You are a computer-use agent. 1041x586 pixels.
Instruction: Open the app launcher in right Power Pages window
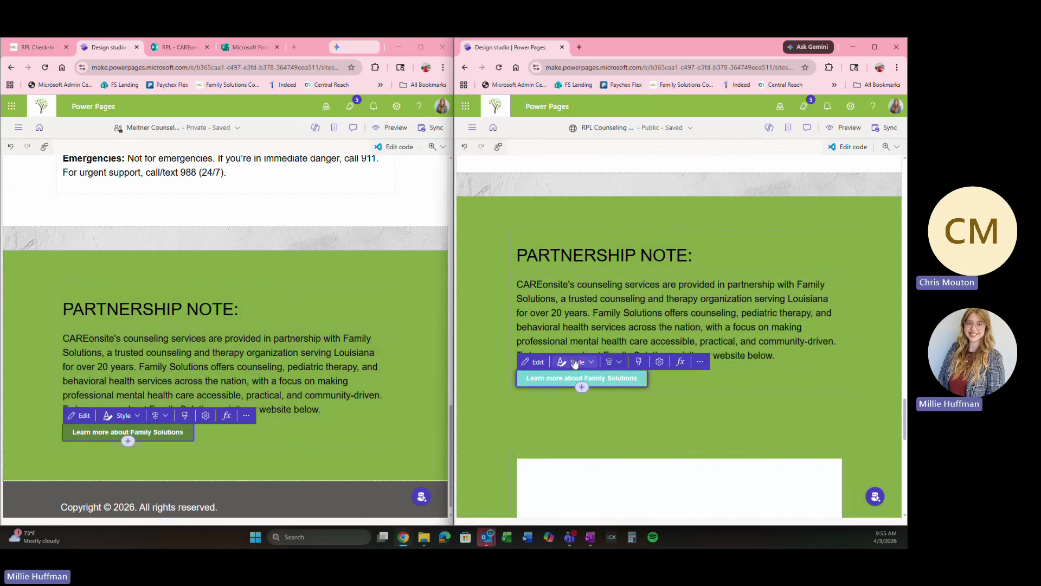point(465,106)
